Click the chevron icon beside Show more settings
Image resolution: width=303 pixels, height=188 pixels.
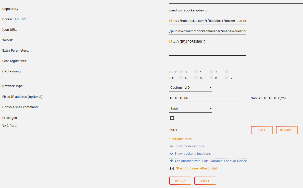point(171,147)
